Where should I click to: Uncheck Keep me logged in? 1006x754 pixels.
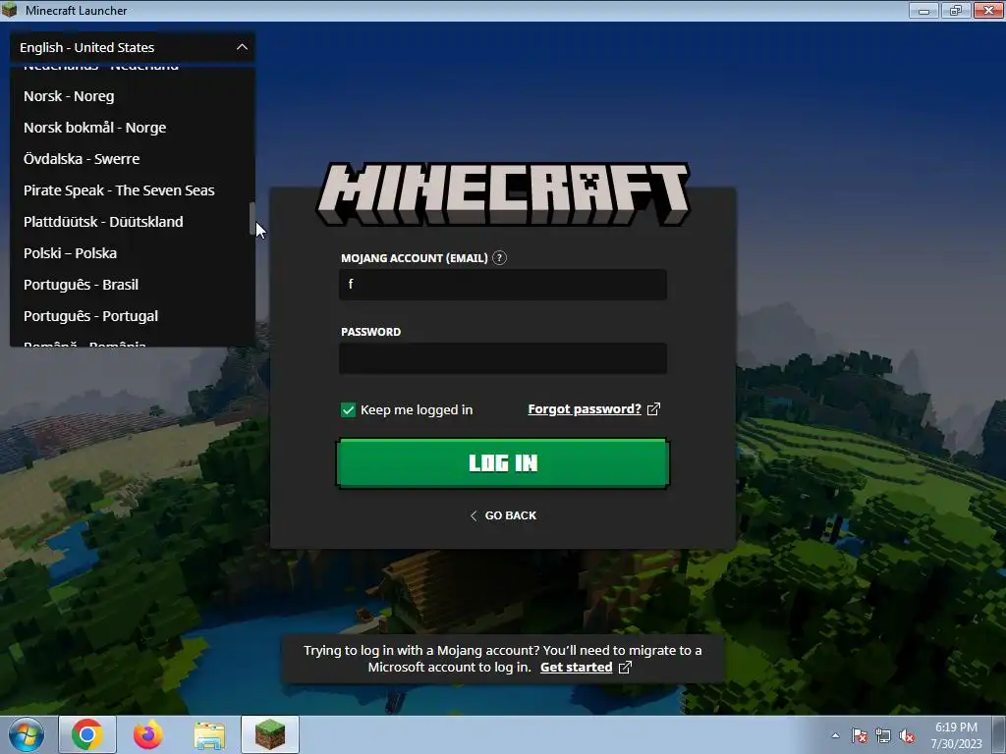tap(348, 409)
